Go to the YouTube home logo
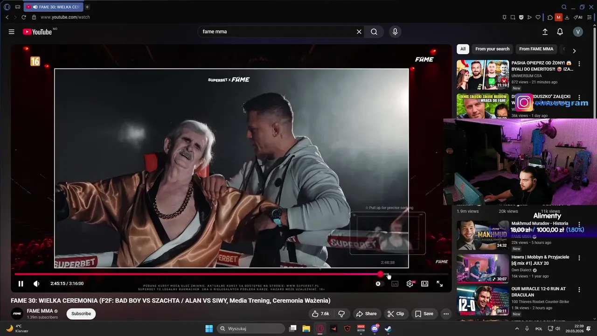This screenshot has width=597, height=336. point(37,32)
